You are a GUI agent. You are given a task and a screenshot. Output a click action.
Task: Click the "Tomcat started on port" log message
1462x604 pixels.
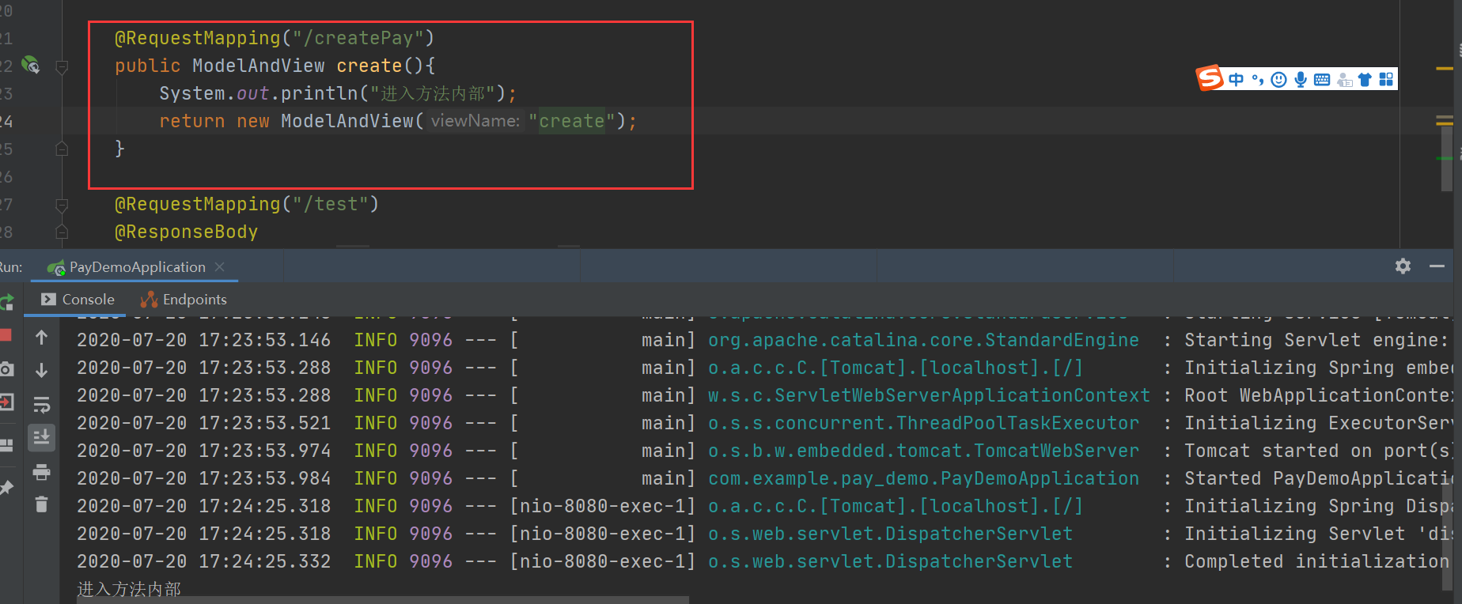coord(1319,451)
